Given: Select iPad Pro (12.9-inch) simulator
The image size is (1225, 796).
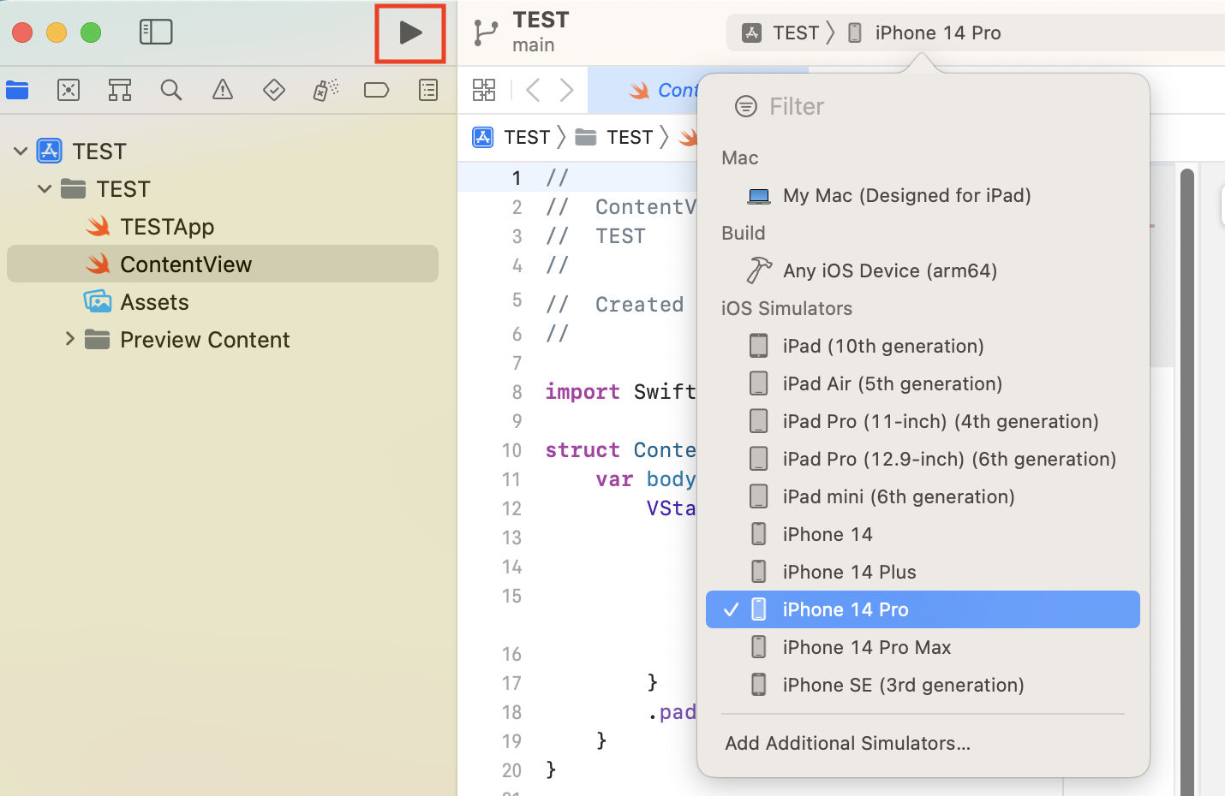Looking at the screenshot, I should point(923,460).
